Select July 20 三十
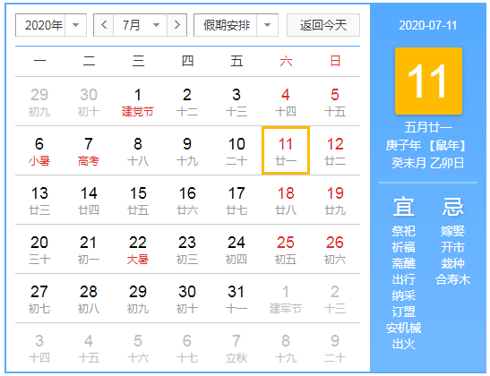The height and width of the screenshot is (376, 490). (x=39, y=250)
